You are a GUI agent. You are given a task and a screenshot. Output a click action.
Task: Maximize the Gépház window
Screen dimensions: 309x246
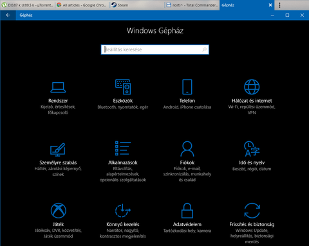[x=287, y=15]
